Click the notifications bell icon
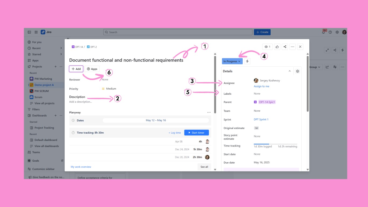This screenshot has width=368, height=207. pos(323,32)
